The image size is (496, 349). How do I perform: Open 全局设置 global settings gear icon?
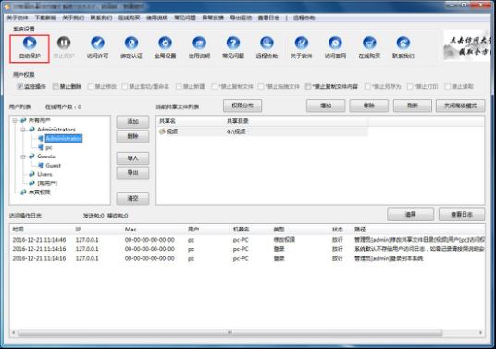tap(165, 43)
